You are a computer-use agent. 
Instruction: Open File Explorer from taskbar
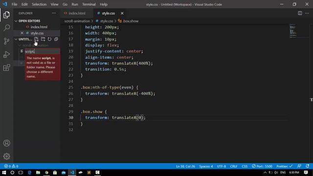click(x=38, y=173)
